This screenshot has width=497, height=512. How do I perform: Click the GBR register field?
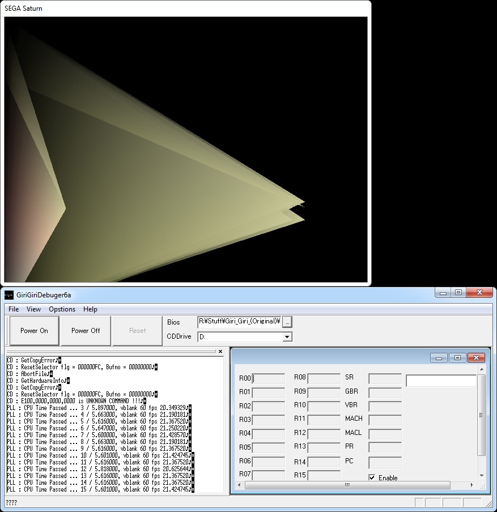(385, 392)
